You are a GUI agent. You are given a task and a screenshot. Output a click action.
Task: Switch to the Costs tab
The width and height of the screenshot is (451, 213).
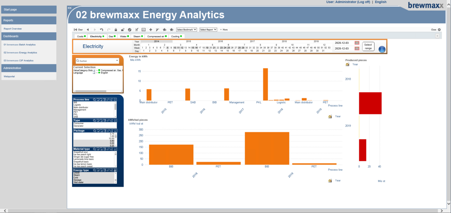pyautogui.click(x=80, y=36)
